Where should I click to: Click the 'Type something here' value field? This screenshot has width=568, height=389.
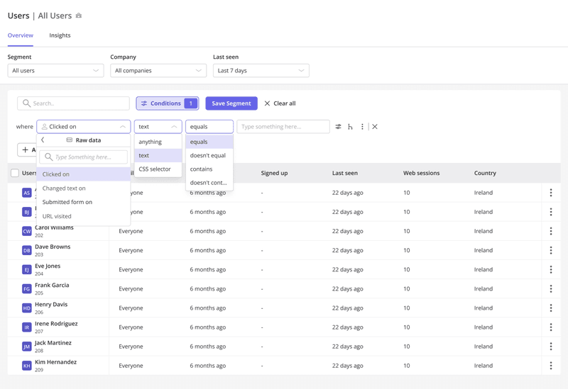[283, 127]
